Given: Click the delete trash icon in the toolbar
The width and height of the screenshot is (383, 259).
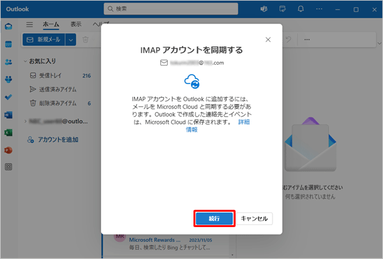Looking at the screenshot, I should click(x=86, y=40).
